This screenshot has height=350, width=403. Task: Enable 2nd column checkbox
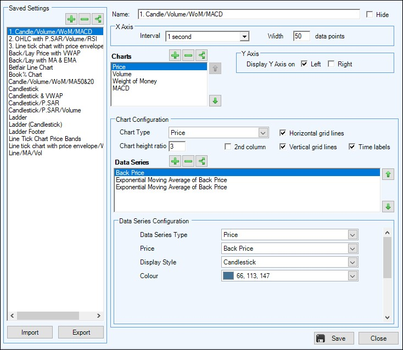tap(228, 146)
